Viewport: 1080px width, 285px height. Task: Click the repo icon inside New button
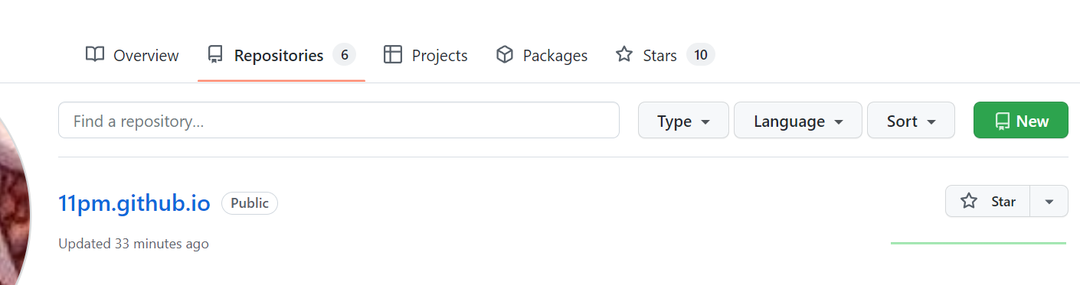pyautogui.click(x=1002, y=121)
